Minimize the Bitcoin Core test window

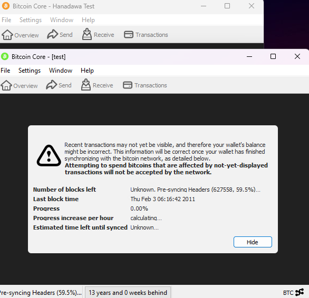(249, 56)
